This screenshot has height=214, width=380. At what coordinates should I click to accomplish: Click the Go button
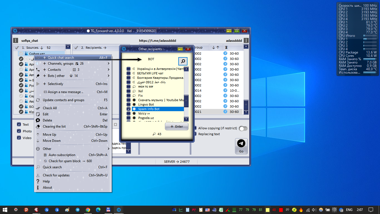point(241,146)
